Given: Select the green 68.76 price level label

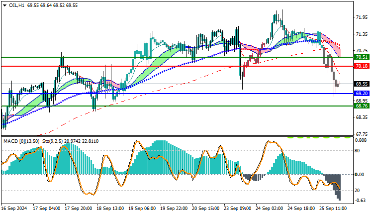Looking at the screenshot, I should point(362,106).
